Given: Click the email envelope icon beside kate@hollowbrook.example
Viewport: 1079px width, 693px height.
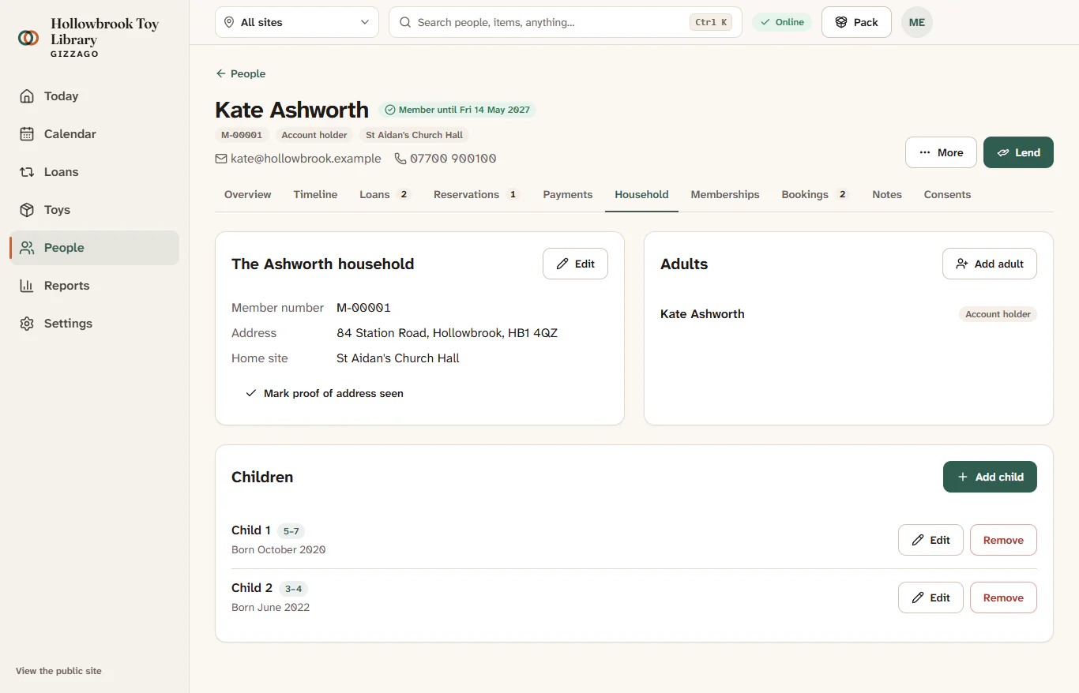Looking at the screenshot, I should pos(221,159).
